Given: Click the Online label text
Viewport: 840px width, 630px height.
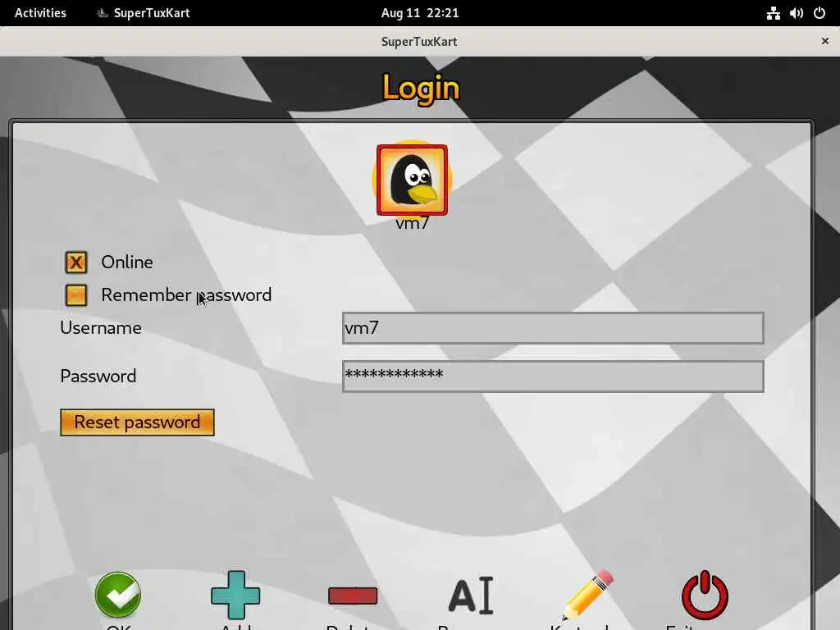Looking at the screenshot, I should pos(127,262).
